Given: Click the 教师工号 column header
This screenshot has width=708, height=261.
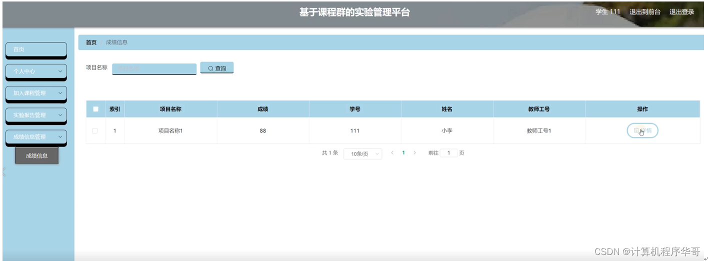Looking at the screenshot, I should click(539, 109).
